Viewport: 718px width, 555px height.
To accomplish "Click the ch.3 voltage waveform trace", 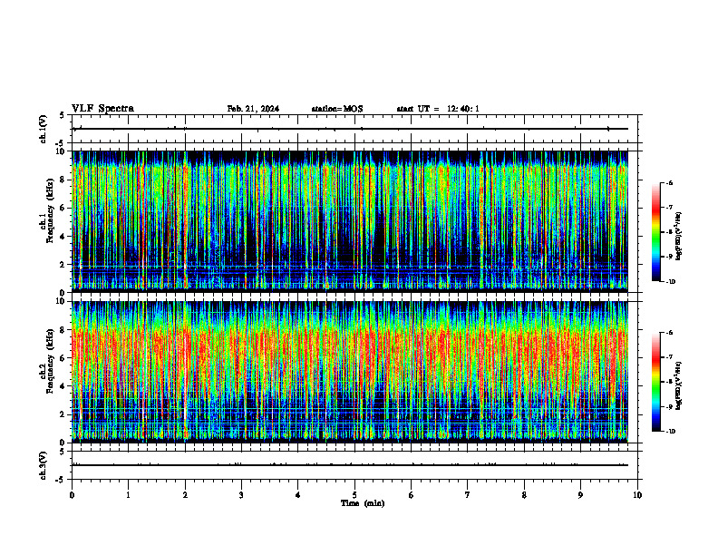I will [x=350, y=465].
